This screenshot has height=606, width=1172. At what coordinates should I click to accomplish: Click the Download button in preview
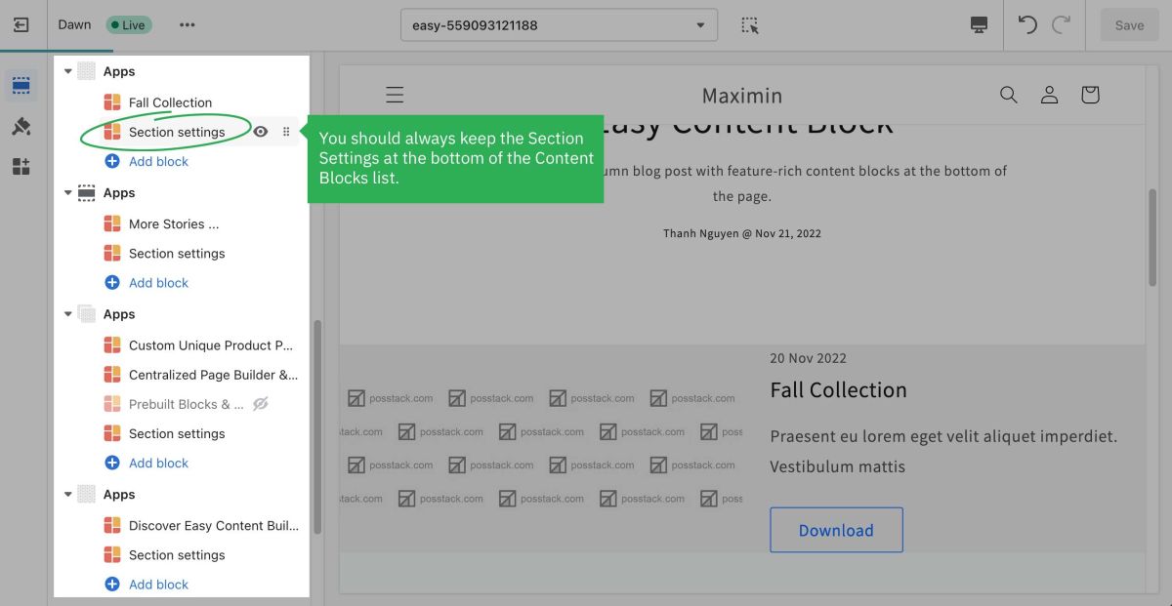[x=836, y=530]
